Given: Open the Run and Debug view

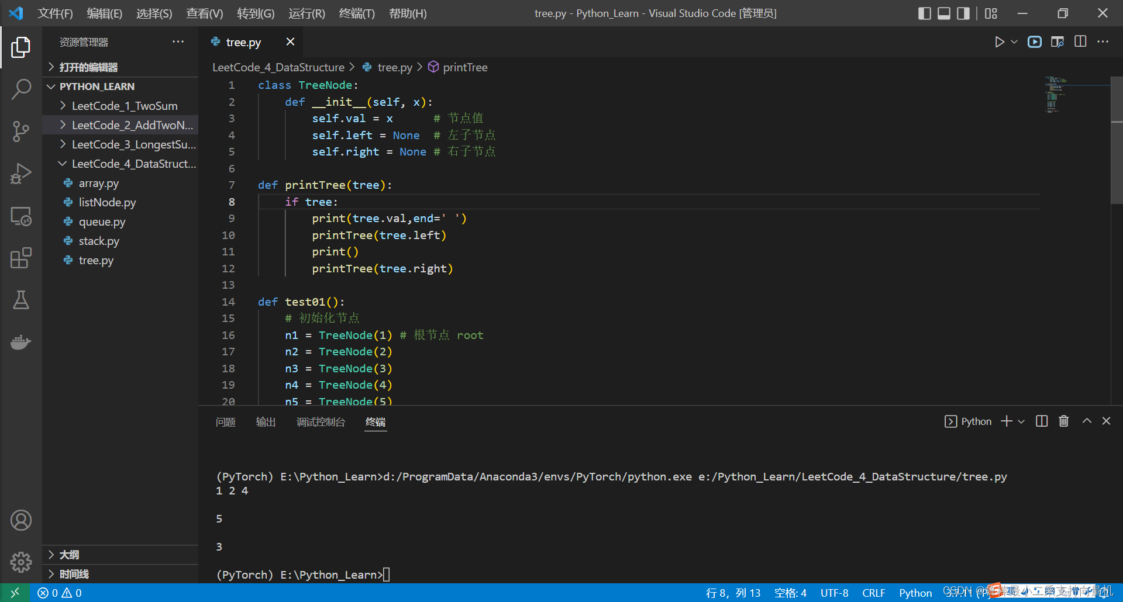Looking at the screenshot, I should (x=21, y=174).
